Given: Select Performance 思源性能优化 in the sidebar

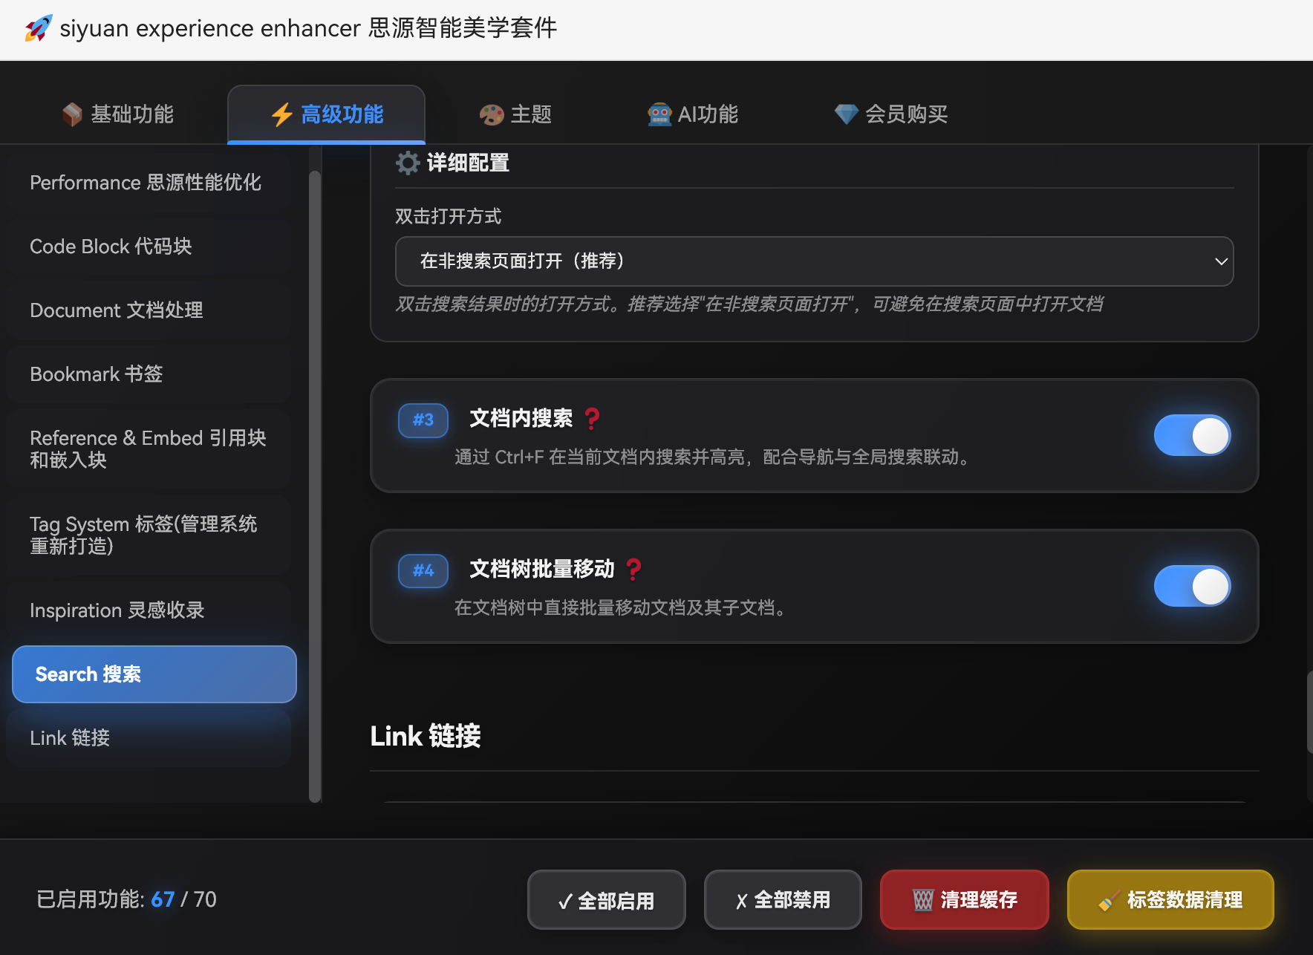Looking at the screenshot, I should coord(149,183).
